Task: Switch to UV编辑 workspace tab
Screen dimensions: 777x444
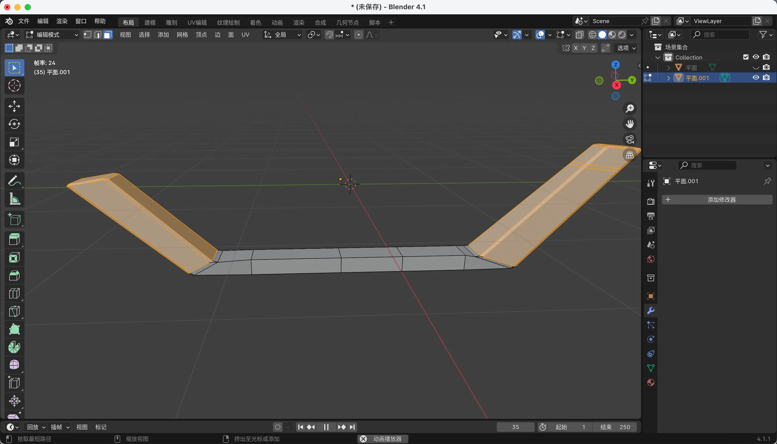Action: point(197,22)
